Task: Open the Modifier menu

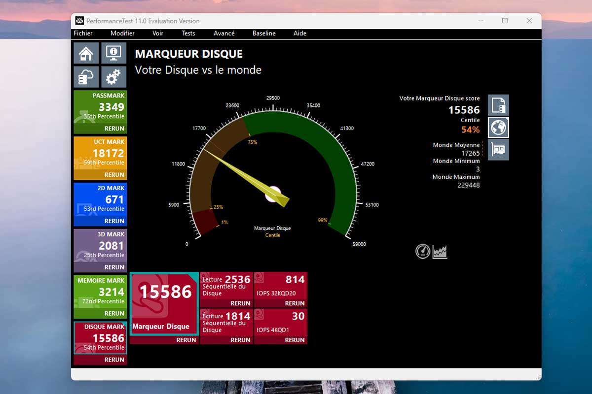Action: (122, 33)
